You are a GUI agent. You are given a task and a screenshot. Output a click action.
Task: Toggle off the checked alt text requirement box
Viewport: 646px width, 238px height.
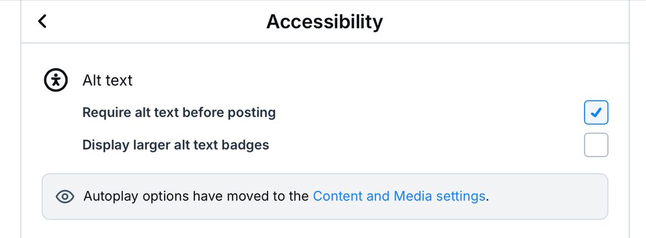(596, 112)
